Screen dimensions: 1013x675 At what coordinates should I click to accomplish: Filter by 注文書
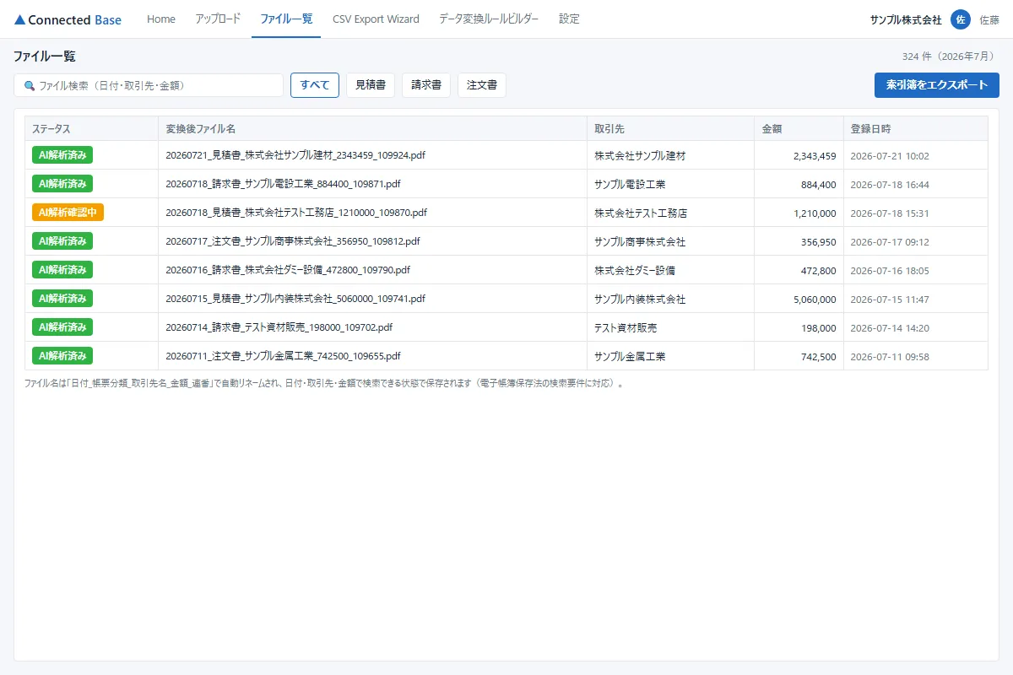click(482, 85)
